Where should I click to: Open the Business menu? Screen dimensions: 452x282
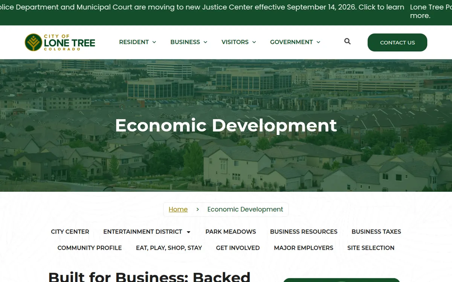click(185, 42)
